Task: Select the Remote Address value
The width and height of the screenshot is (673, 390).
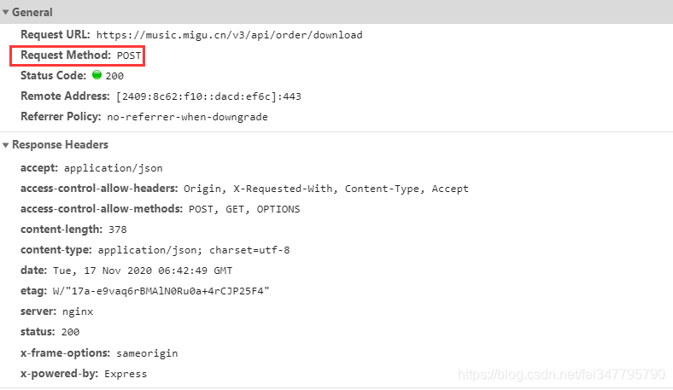Action: [x=208, y=96]
